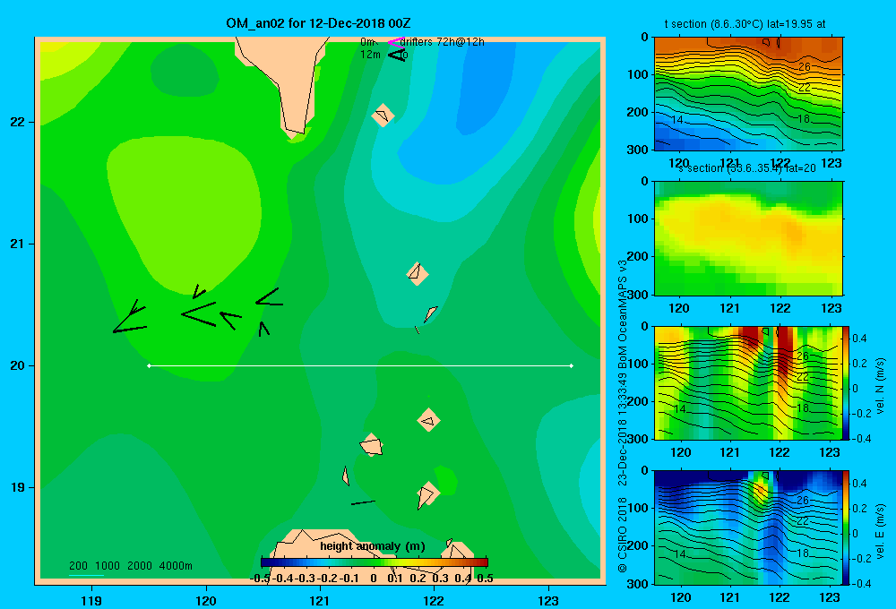This screenshot has width=896, height=609.
Task: Click the left endpoint of the white transect line
Action: click(x=149, y=365)
